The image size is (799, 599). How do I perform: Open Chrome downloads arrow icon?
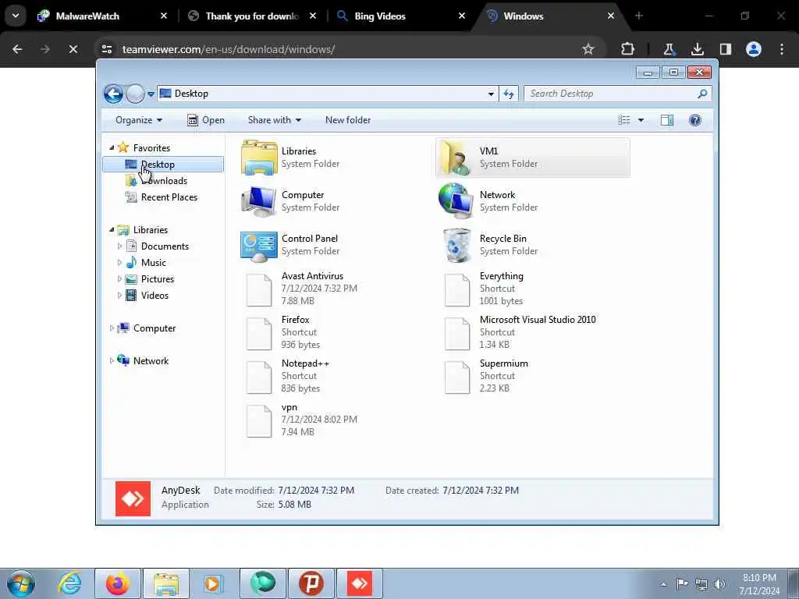tap(697, 49)
